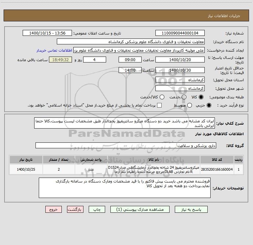
Task: Click the نوع فرآیند خرید label
Action: [x=230, y=106]
